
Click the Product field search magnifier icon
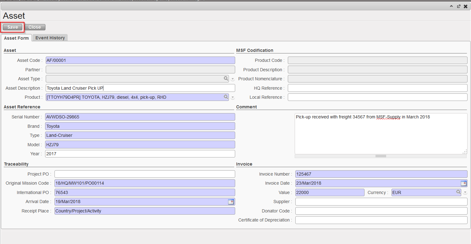(x=226, y=97)
